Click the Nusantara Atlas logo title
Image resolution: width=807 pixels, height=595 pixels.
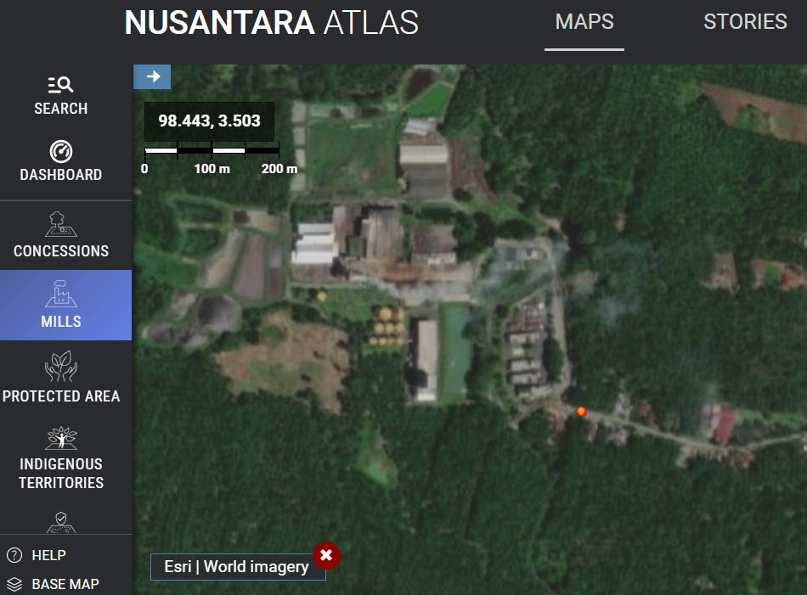272,23
